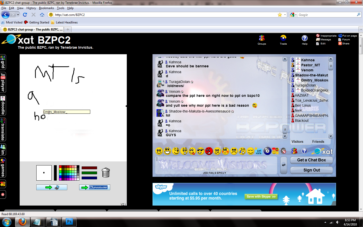Insert the surprised emoticon
The height and width of the screenshot is (227, 363).
184,151
